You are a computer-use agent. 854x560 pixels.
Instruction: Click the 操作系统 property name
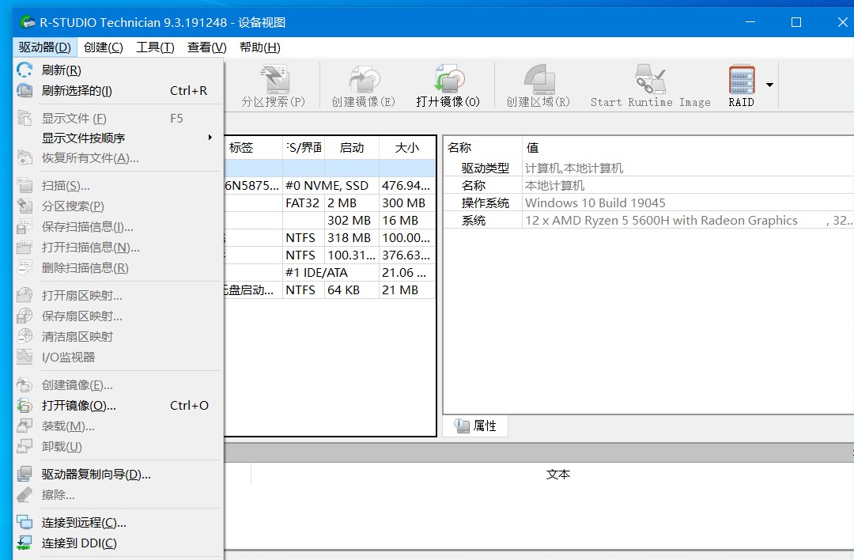point(485,202)
